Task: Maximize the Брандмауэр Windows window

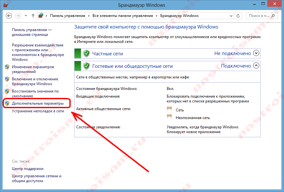Action: point(263,4)
